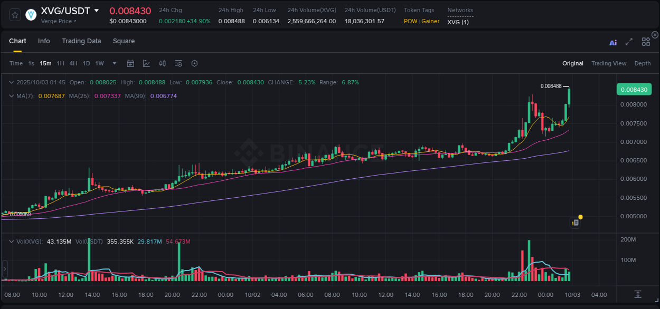This screenshot has height=309, width=660.
Task: Switch to the Trading Data tab
Action: tap(81, 41)
